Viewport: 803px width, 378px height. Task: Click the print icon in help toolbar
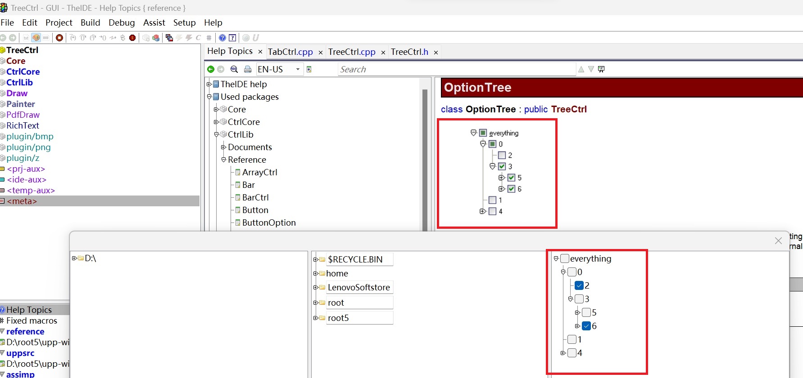247,69
